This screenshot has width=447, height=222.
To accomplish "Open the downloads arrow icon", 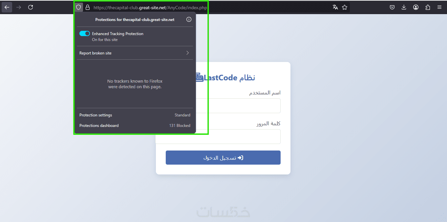I will (x=404, y=7).
